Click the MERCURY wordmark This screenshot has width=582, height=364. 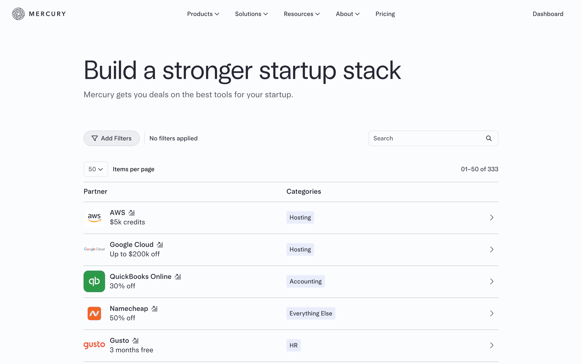click(47, 14)
